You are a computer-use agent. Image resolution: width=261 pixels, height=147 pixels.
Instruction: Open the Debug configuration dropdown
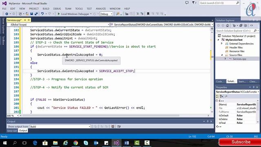point(106,14)
